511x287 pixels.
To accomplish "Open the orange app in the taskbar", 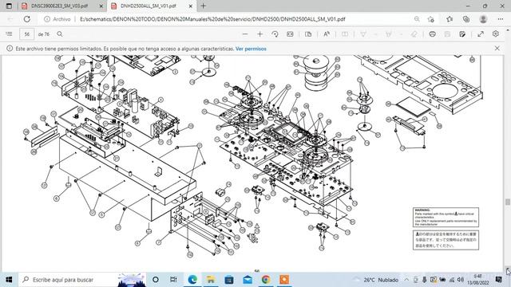I will coord(284,280).
